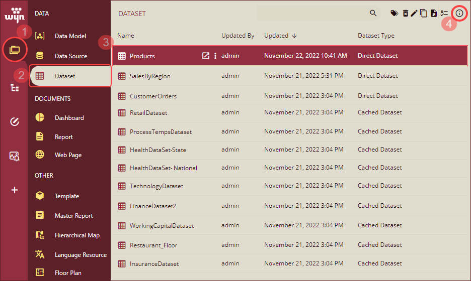Open the Wyn logo home
The width and height of the screenshot is (471, 281).
[15, 15]
